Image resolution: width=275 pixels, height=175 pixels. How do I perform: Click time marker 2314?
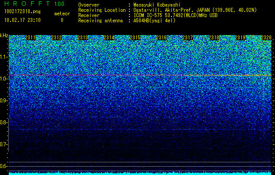pyautogui.click(x=109, y=38)
